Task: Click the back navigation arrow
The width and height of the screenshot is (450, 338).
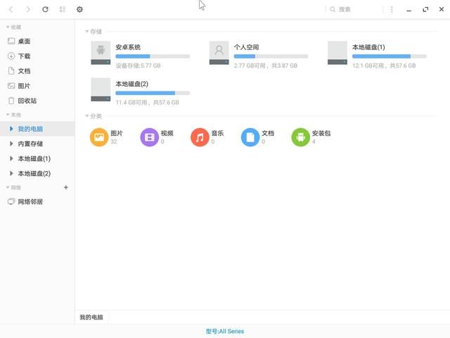Action: 11,9
